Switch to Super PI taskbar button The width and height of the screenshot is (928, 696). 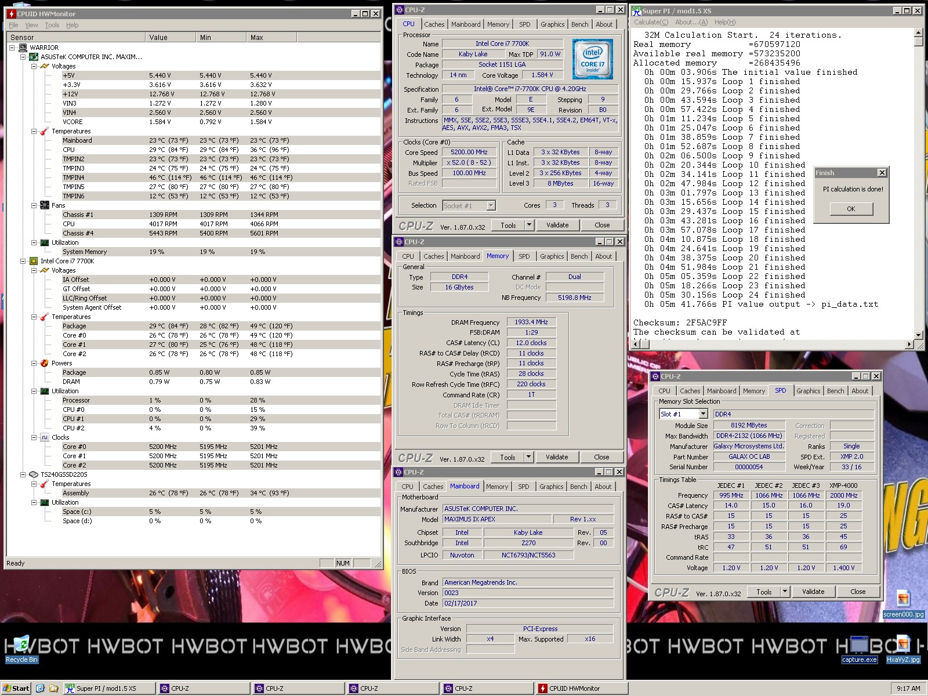click(x=109, y=688)
